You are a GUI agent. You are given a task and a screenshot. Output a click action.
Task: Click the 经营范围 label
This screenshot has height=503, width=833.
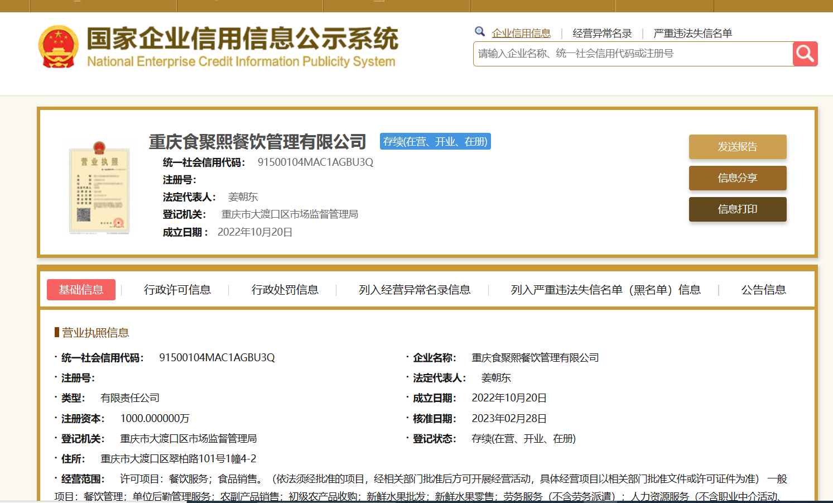tap(83, 479)
